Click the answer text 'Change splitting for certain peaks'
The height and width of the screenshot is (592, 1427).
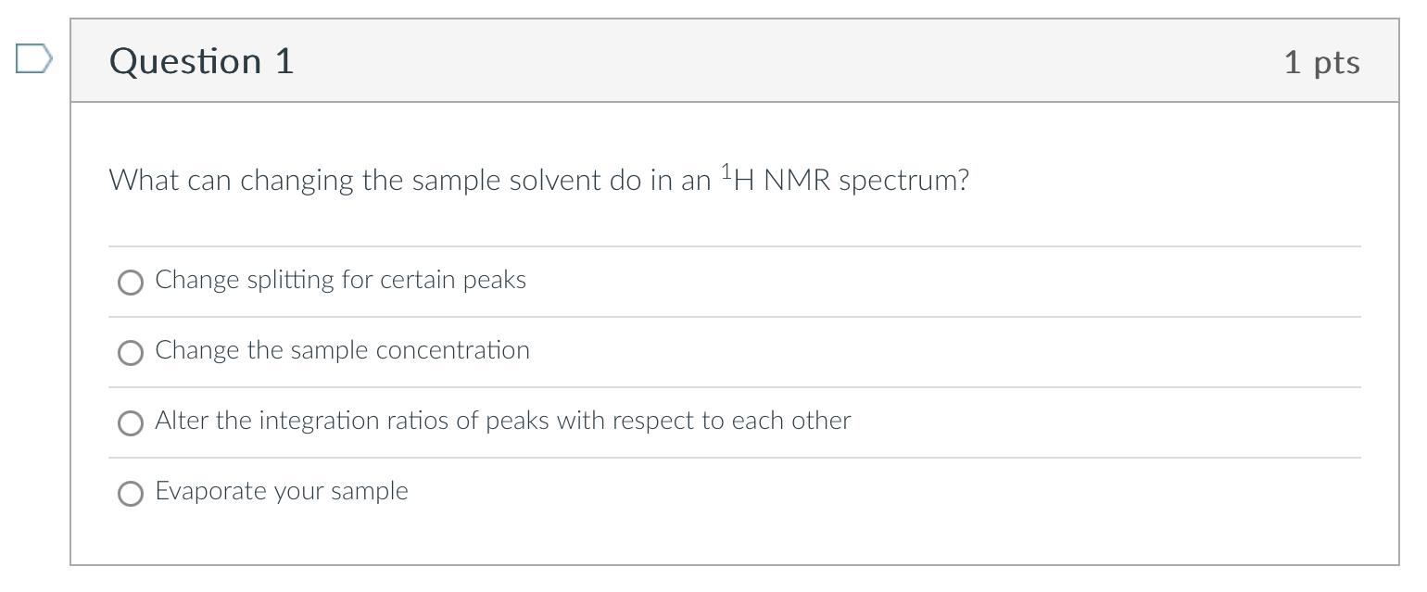point(340,280)
